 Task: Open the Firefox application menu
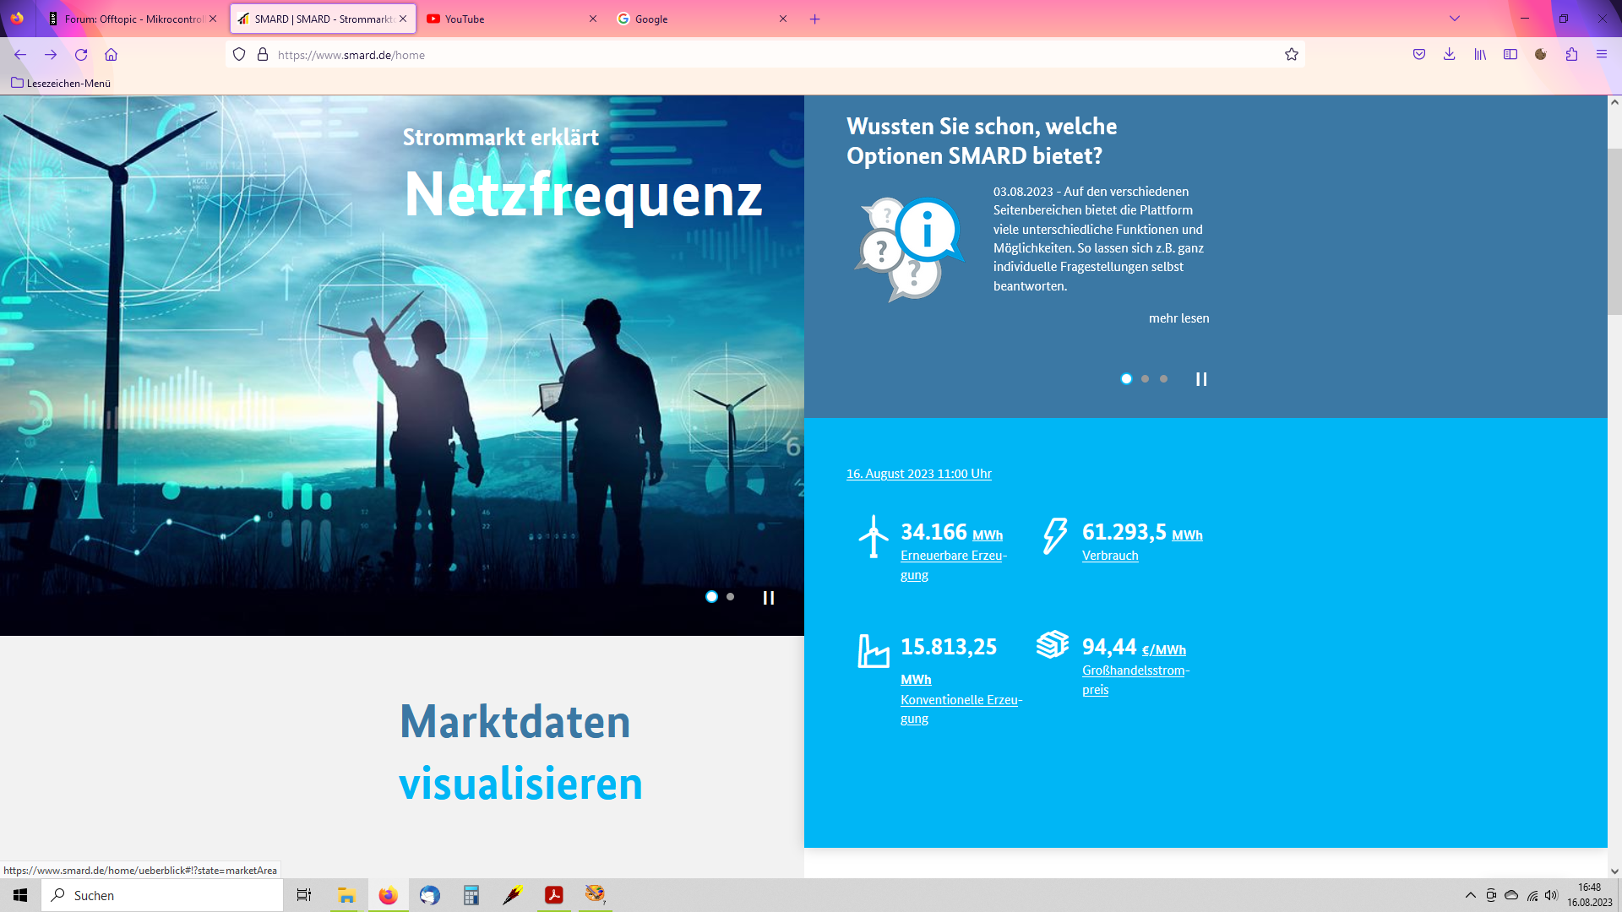1602,55
